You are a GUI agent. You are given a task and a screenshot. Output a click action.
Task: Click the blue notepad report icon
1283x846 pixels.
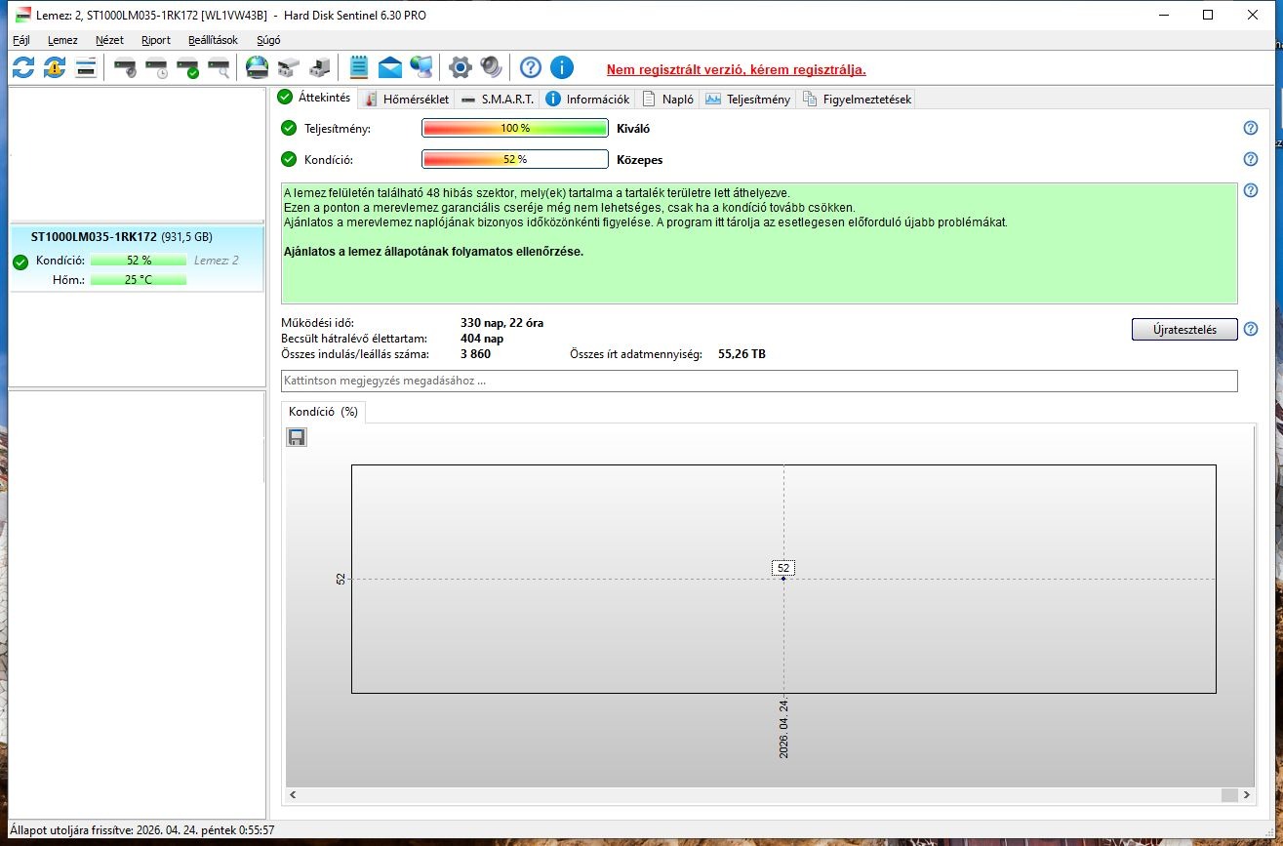coord(358,67)
